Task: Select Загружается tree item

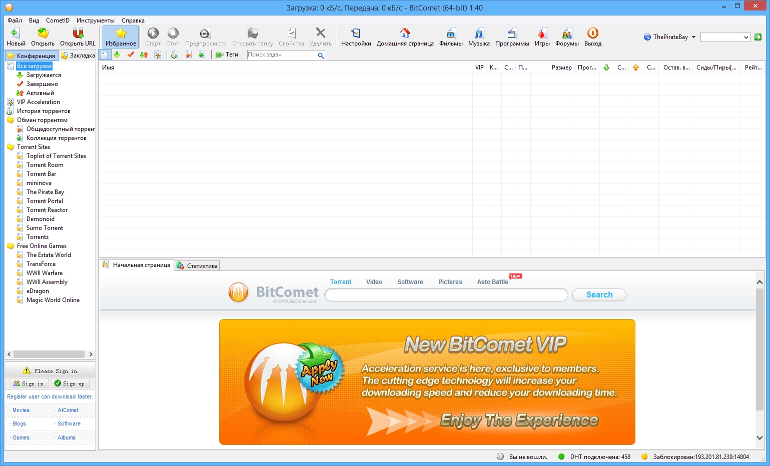Action: [44, 75]
